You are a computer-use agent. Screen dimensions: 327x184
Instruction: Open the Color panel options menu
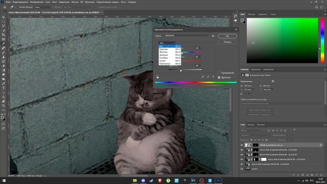325,14
